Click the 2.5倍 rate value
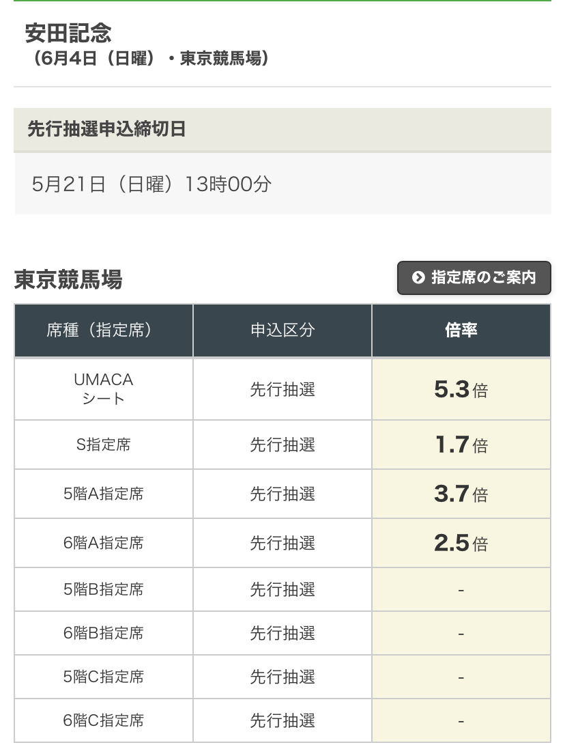The image size is (565, 745). (x=461, y=543)
